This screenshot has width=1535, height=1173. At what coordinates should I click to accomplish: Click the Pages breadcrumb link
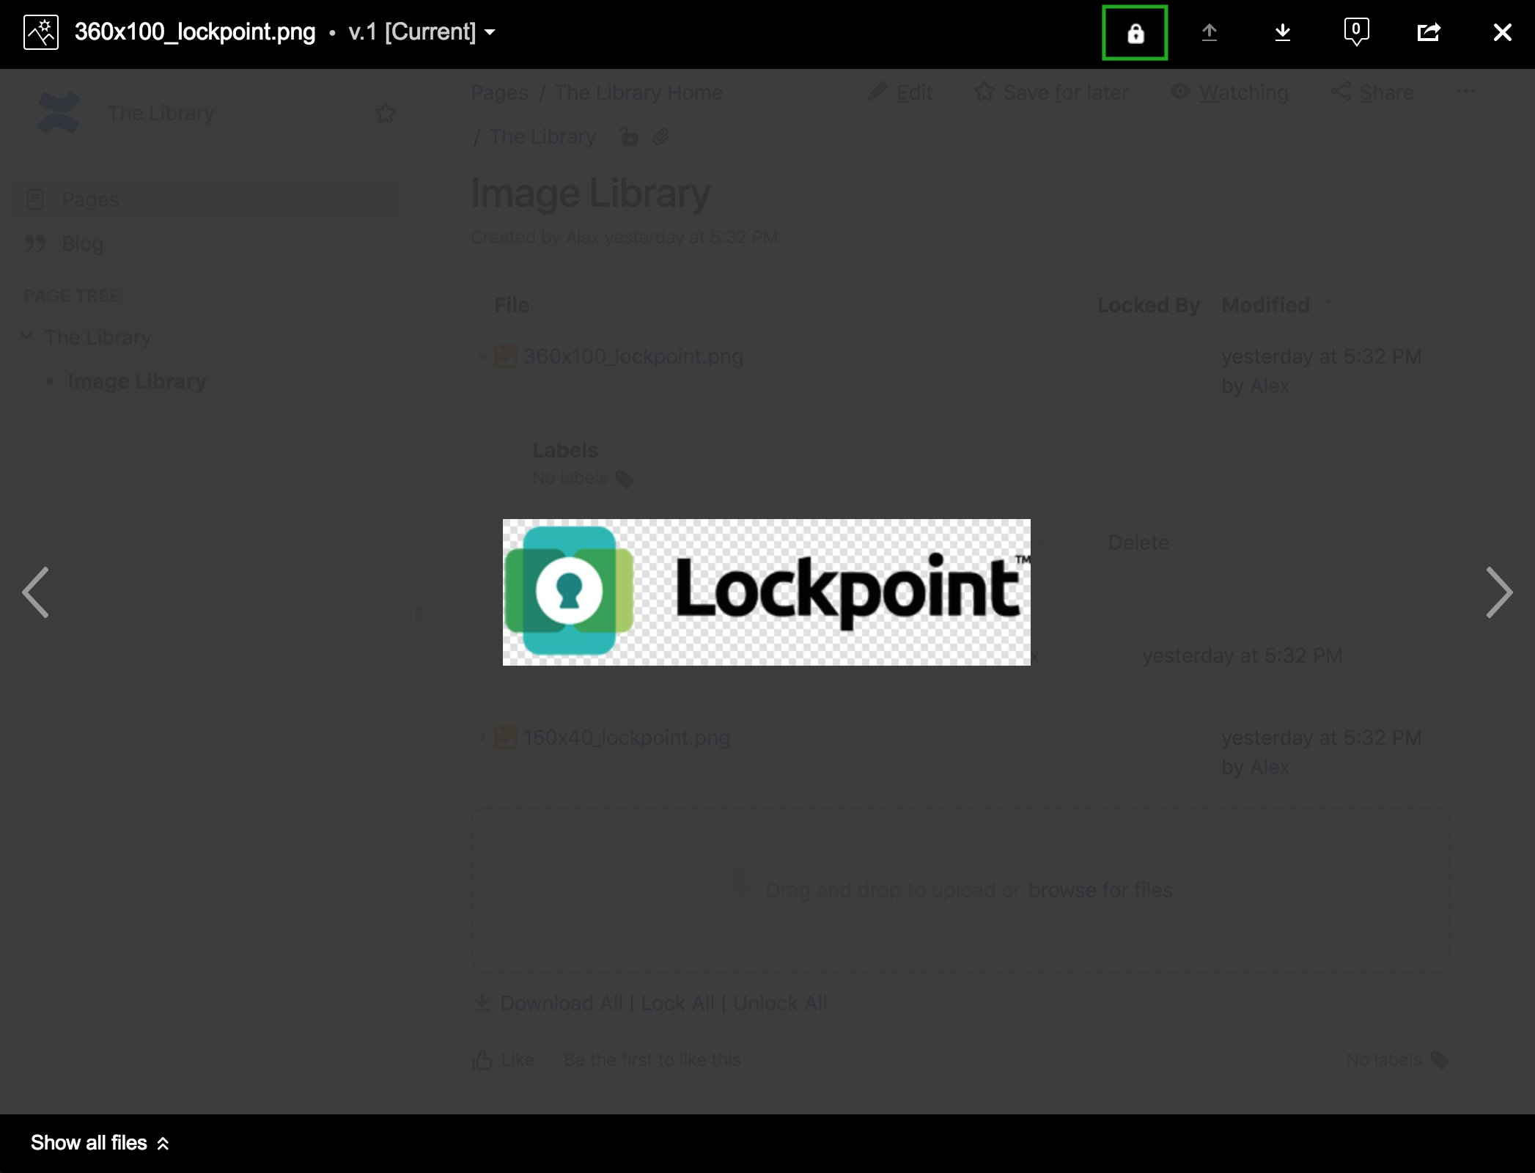click(x=499, y=92)
